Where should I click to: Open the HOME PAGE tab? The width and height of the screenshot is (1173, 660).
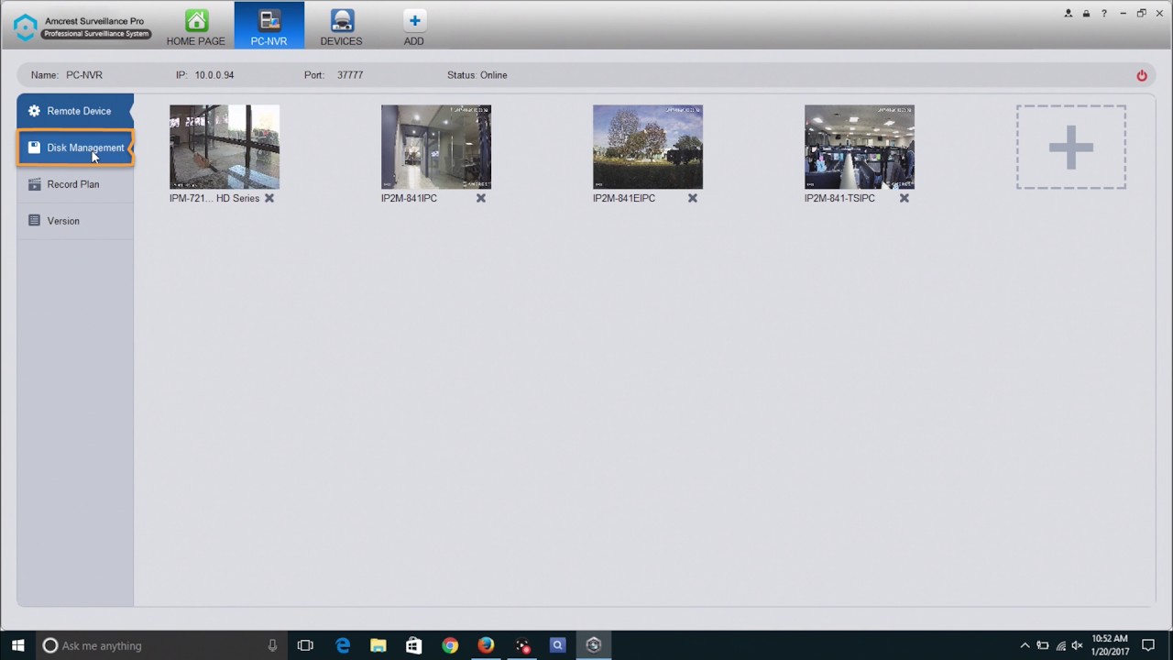pyautogui.click(x=195, y=26)
